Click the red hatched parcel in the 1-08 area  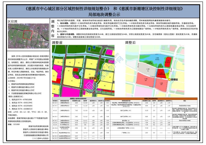point(168,61)
